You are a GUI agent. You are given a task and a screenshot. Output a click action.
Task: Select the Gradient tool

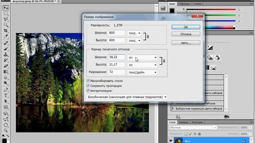point(6,71)
